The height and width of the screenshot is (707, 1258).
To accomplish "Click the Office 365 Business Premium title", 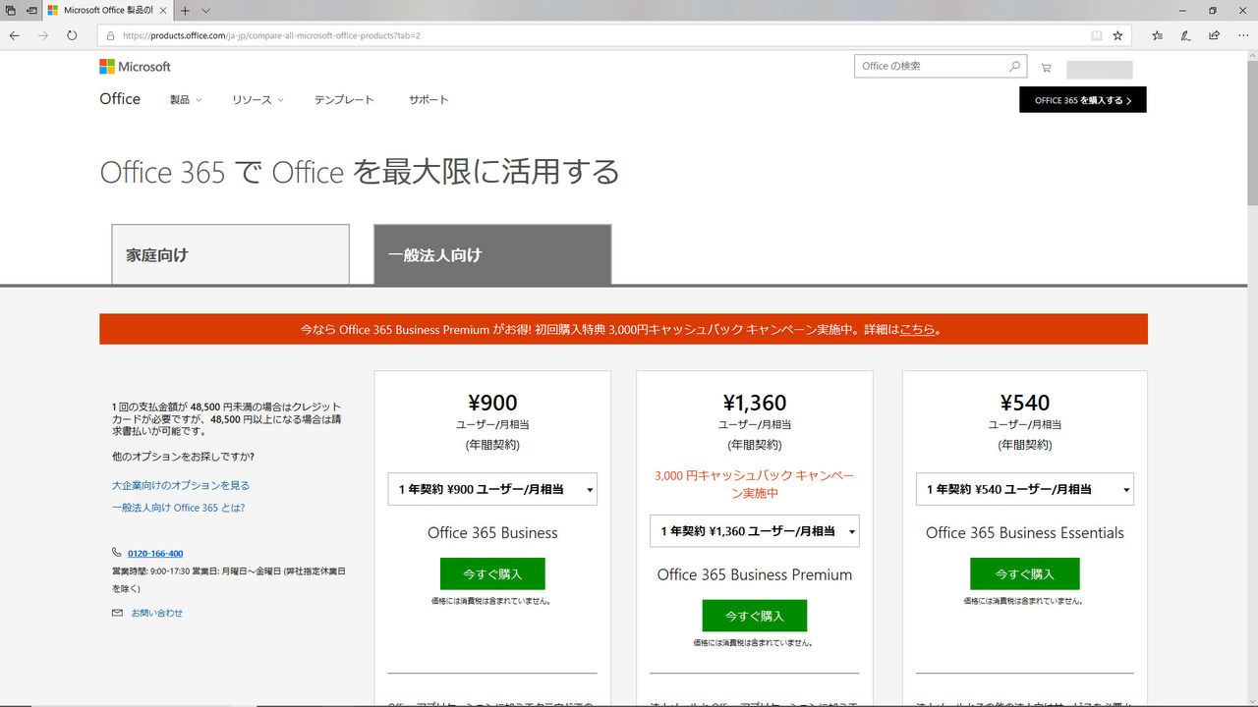I will click(x=755, y=574).
